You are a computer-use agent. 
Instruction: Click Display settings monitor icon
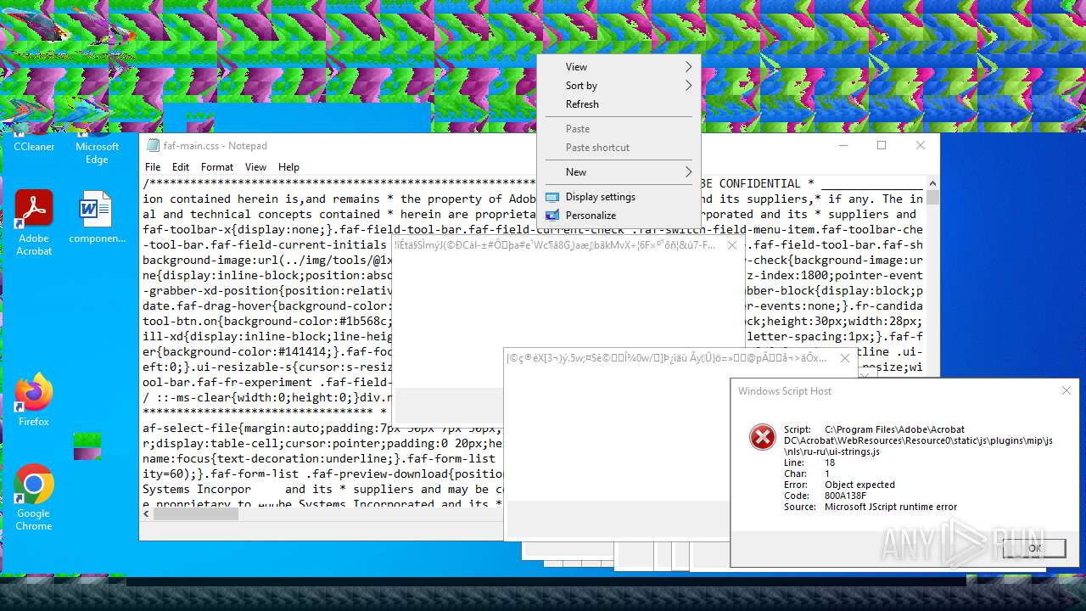click(552, 197)
